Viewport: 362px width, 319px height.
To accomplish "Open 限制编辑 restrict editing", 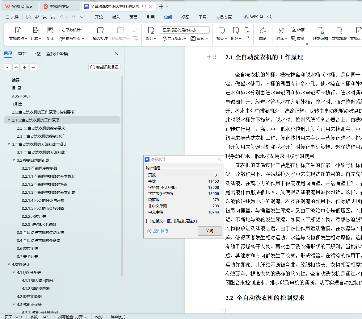I will click(320, 34).
